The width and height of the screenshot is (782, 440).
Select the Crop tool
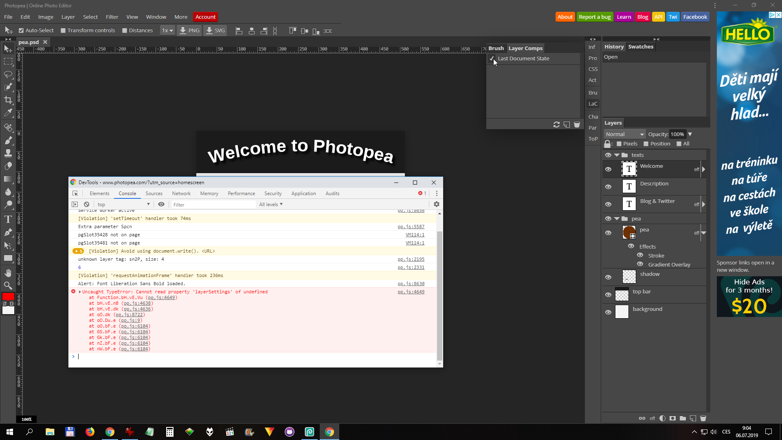click(x=8, y=100)
